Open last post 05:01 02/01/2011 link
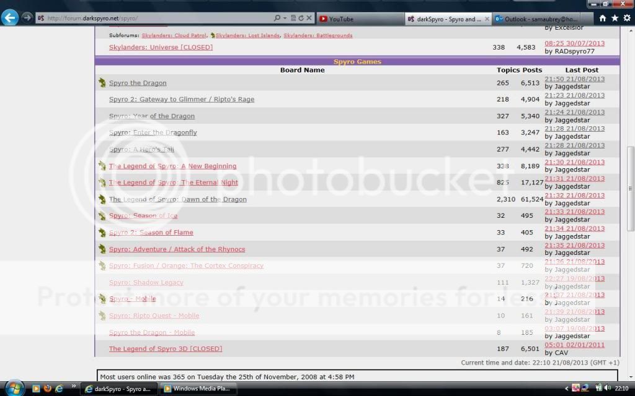Viewport: 635px width, 396px height. (575, 345)
